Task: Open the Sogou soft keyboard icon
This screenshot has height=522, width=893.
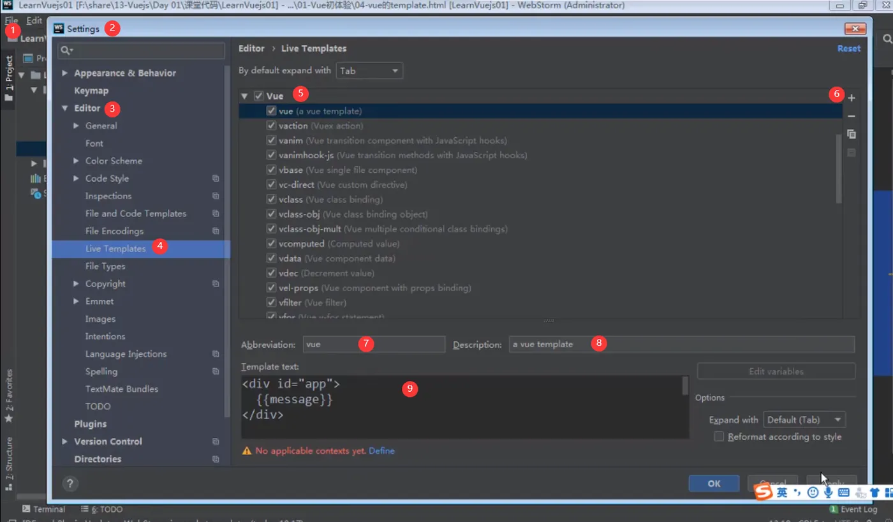Action: [844, 492]
